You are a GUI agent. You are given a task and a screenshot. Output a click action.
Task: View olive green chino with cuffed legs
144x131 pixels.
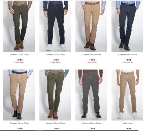click(55, 95)
